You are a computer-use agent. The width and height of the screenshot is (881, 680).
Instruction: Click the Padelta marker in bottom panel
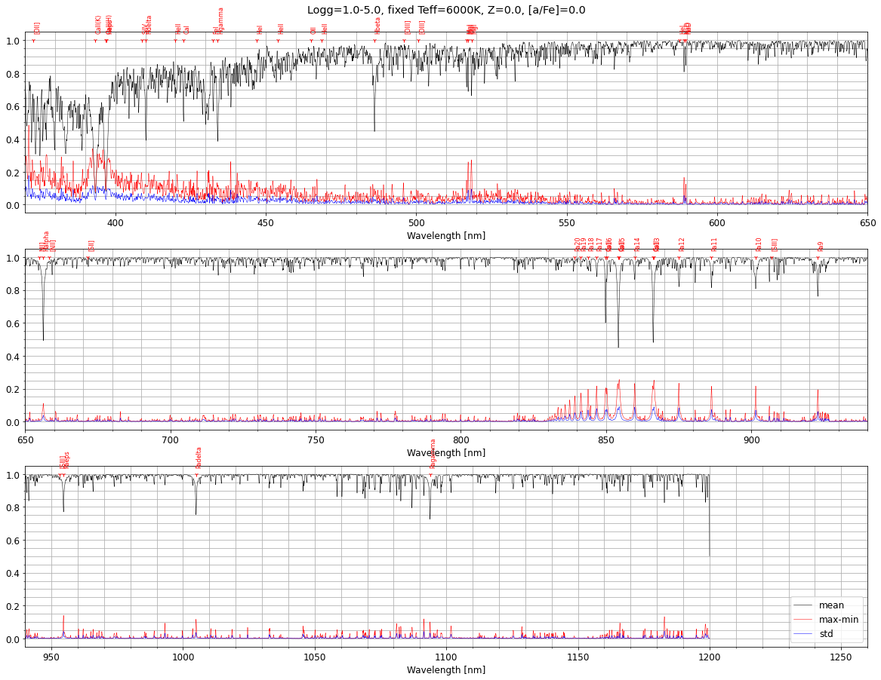[x=199, y=458]
